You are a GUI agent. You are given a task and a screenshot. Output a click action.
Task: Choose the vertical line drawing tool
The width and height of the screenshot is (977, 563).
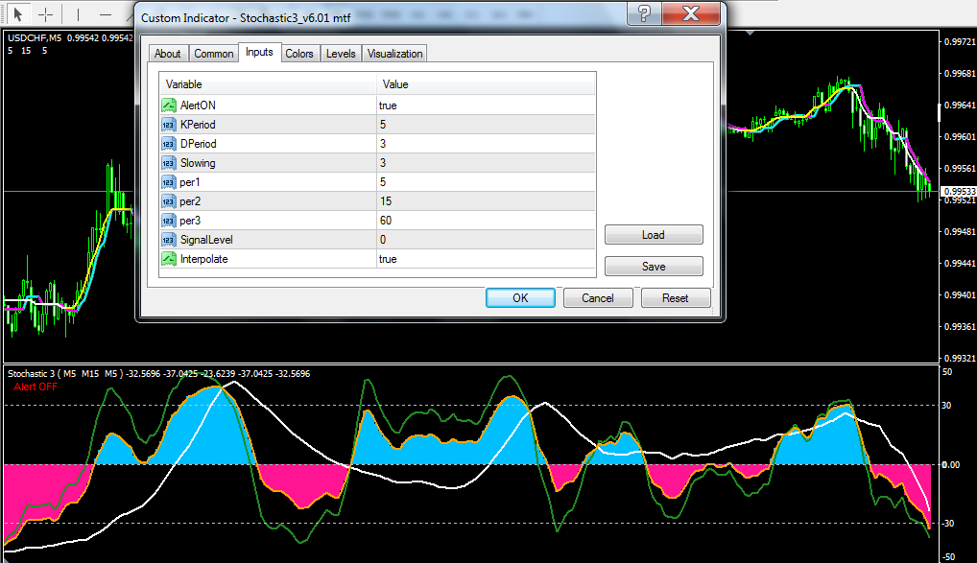tap(79, 14)
